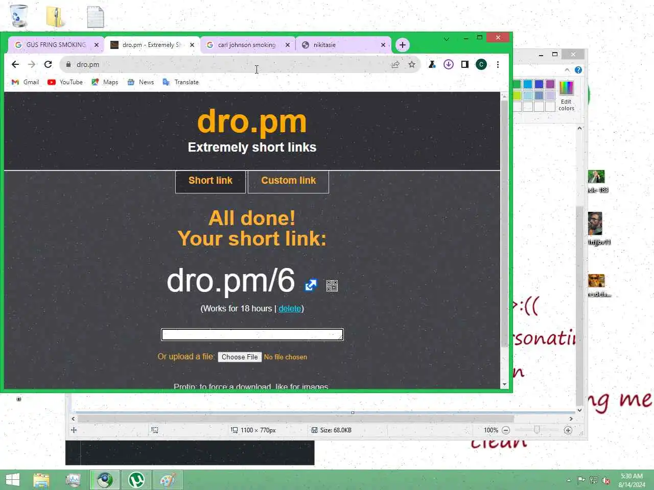Viewport: 654px width, 490px height.
Task: Click Paint zoom in plus button
Action: (x=568, y=430)
